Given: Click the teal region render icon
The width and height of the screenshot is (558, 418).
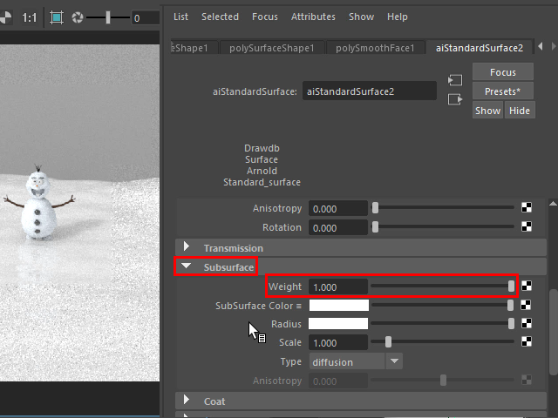Looking at the screenshot, I should (57, 17).
